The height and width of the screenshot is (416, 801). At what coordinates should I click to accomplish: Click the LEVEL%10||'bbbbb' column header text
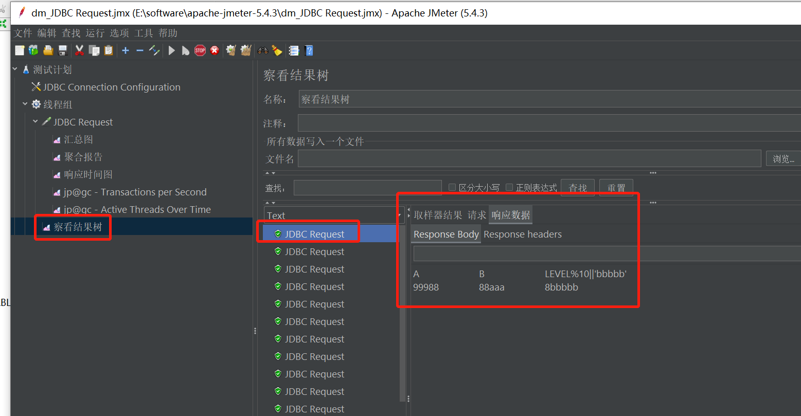pyautogui.click(x=585, y=274)
